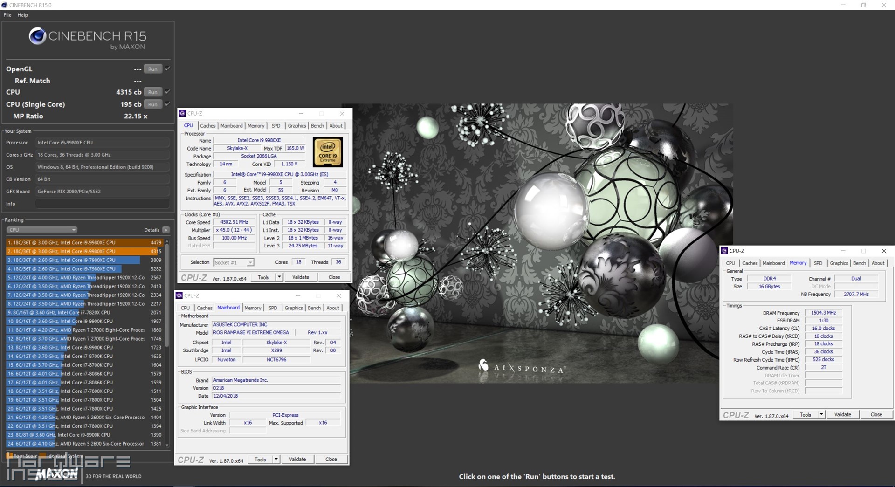Click the Info input field
The width and height of the screenshot is (895, 487).
pos(103,204)
